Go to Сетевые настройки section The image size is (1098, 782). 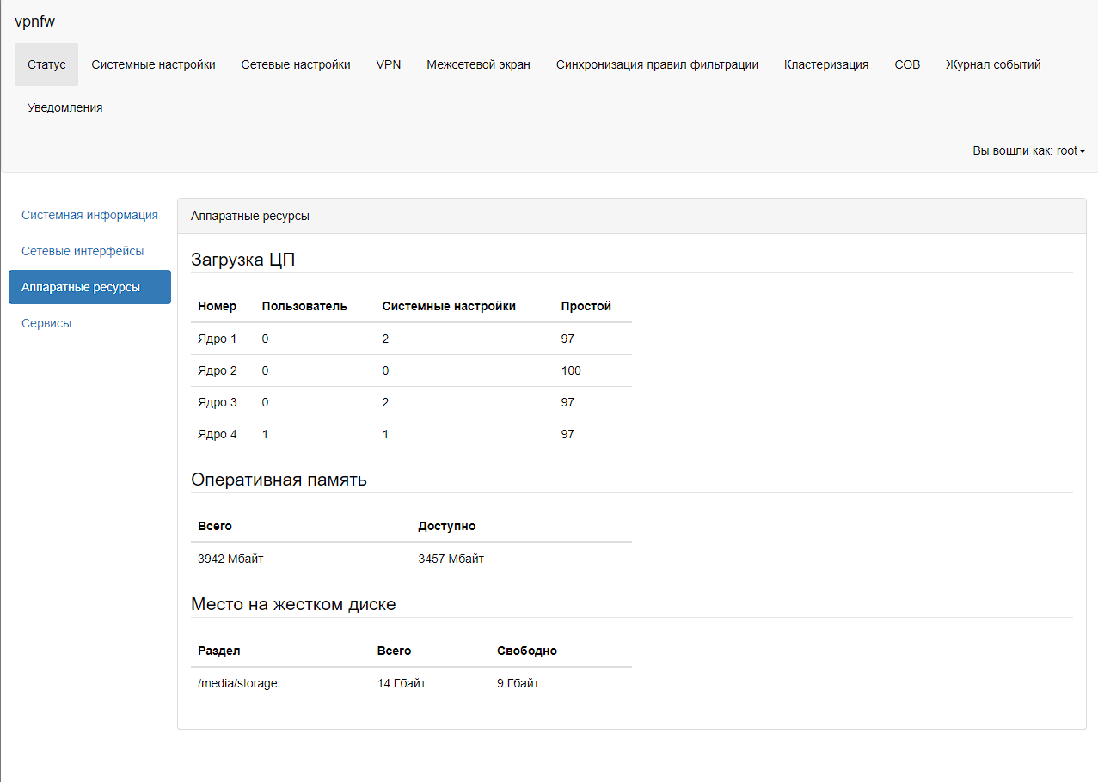point(296,64)
